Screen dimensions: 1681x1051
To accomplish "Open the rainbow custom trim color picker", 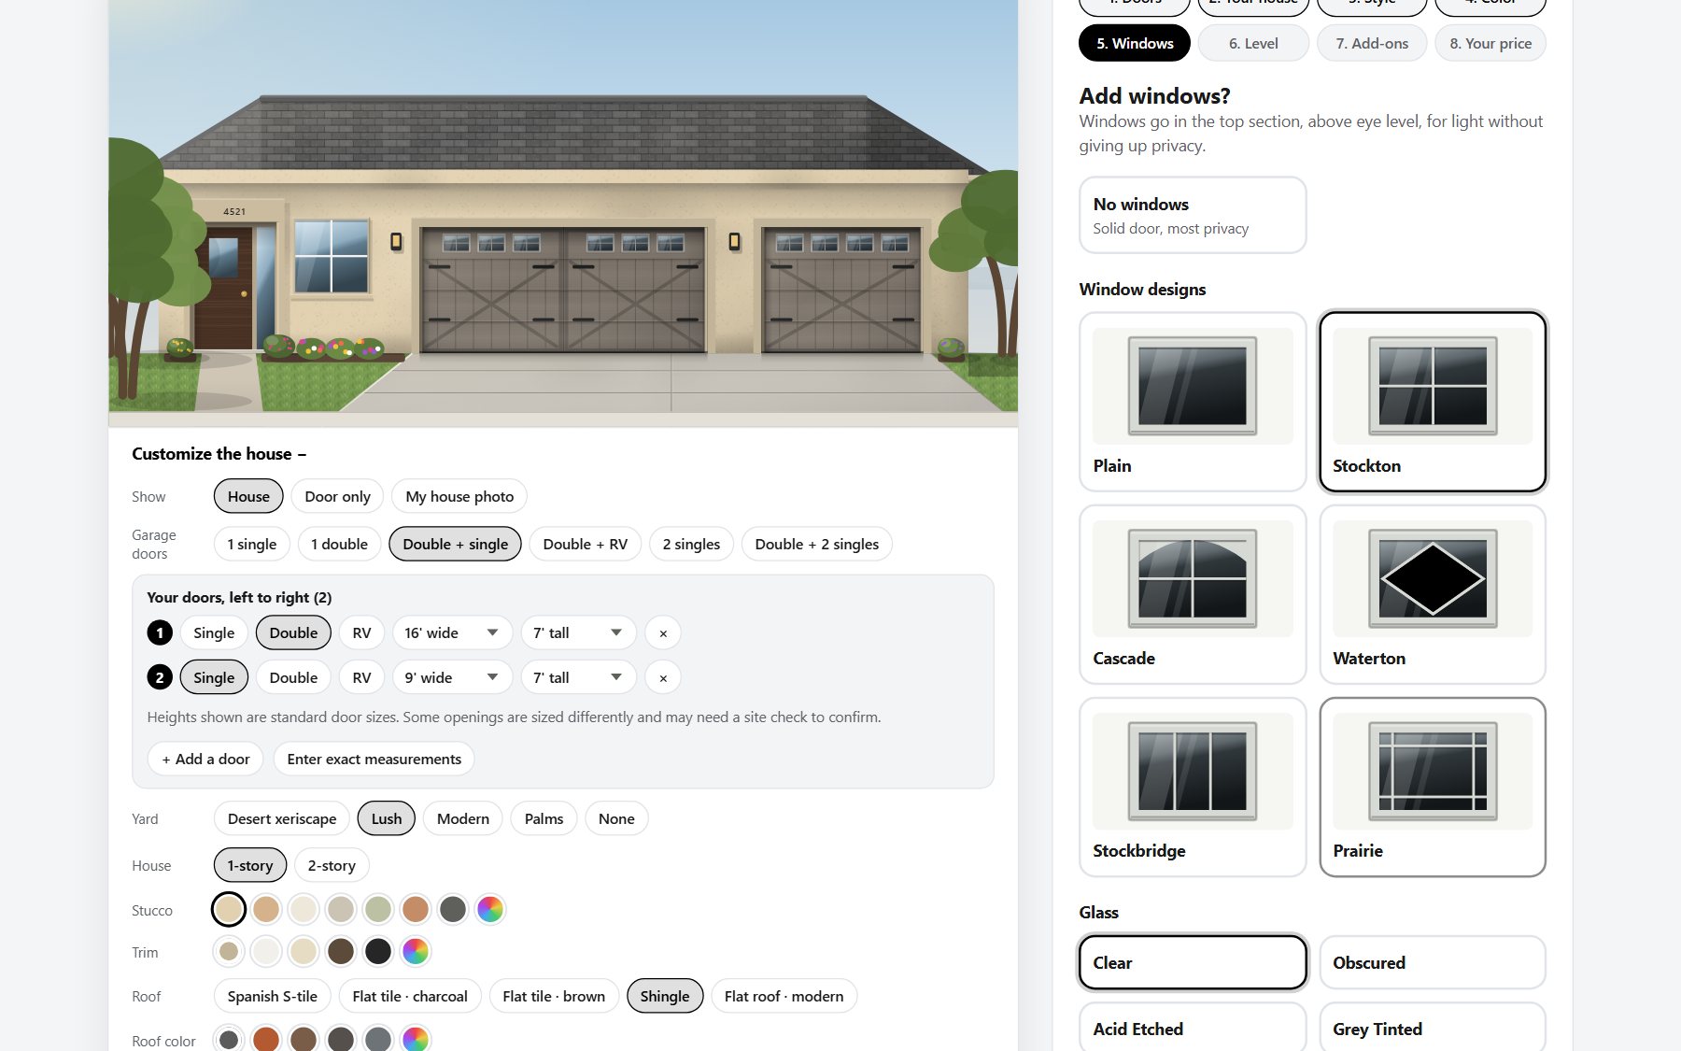I will (x=416, y=952).
